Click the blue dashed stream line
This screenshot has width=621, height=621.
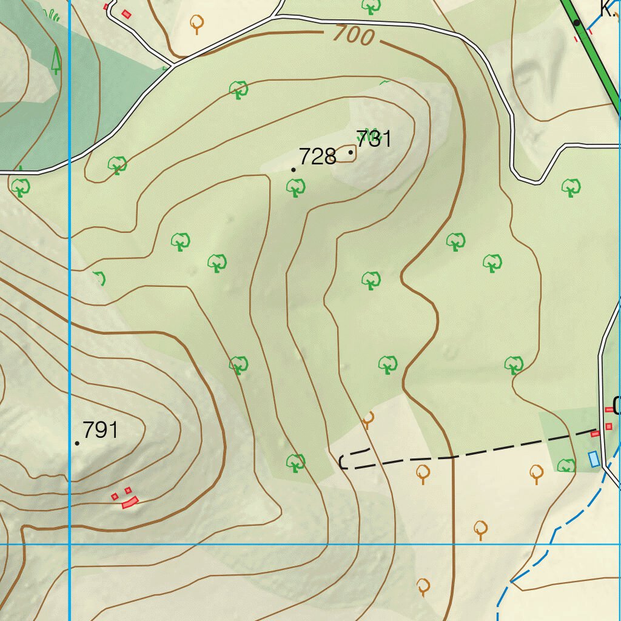click(x=546, y=550)
